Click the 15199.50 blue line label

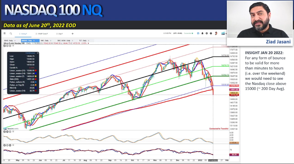225,85
